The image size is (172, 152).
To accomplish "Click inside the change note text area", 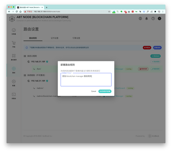I will tap(86, 79).
